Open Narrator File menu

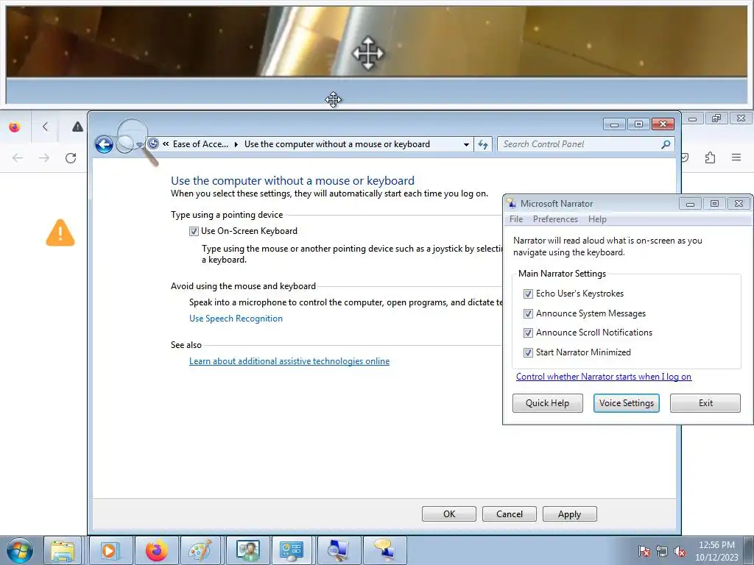[x=516, y=219]
